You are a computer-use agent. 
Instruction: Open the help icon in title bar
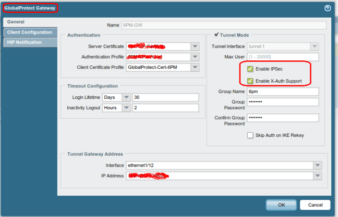(328, 8)
